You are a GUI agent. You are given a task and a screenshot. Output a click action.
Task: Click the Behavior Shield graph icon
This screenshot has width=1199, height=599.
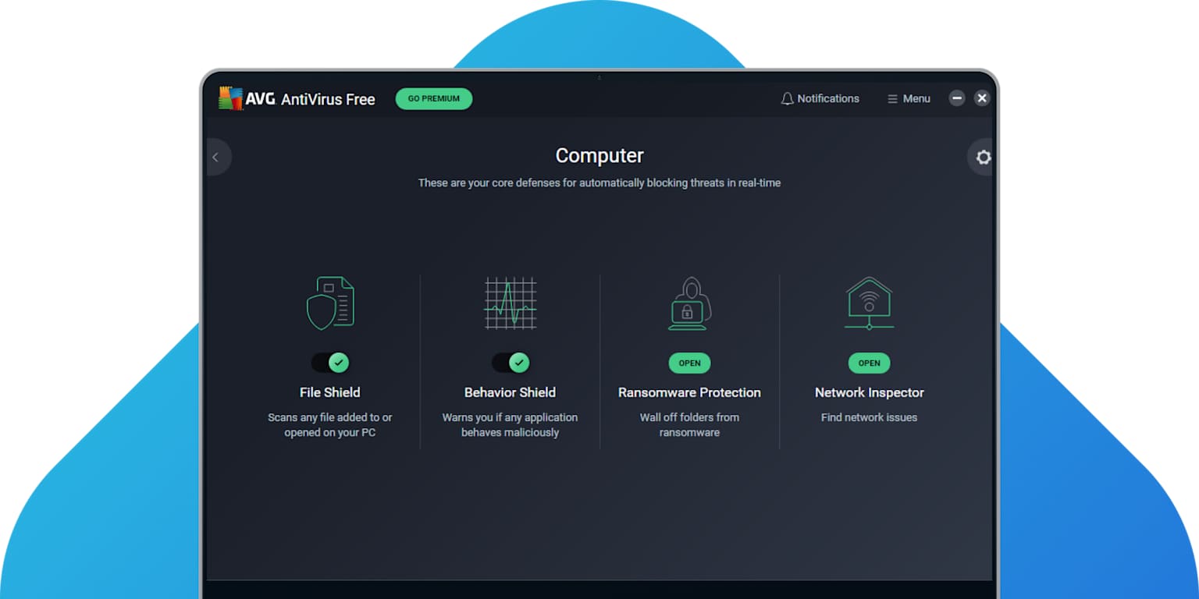coord(510,303)
